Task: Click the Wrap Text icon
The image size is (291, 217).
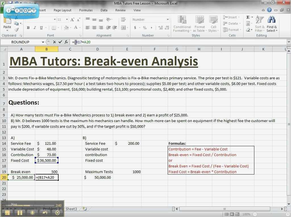Action: coord(123,20)
